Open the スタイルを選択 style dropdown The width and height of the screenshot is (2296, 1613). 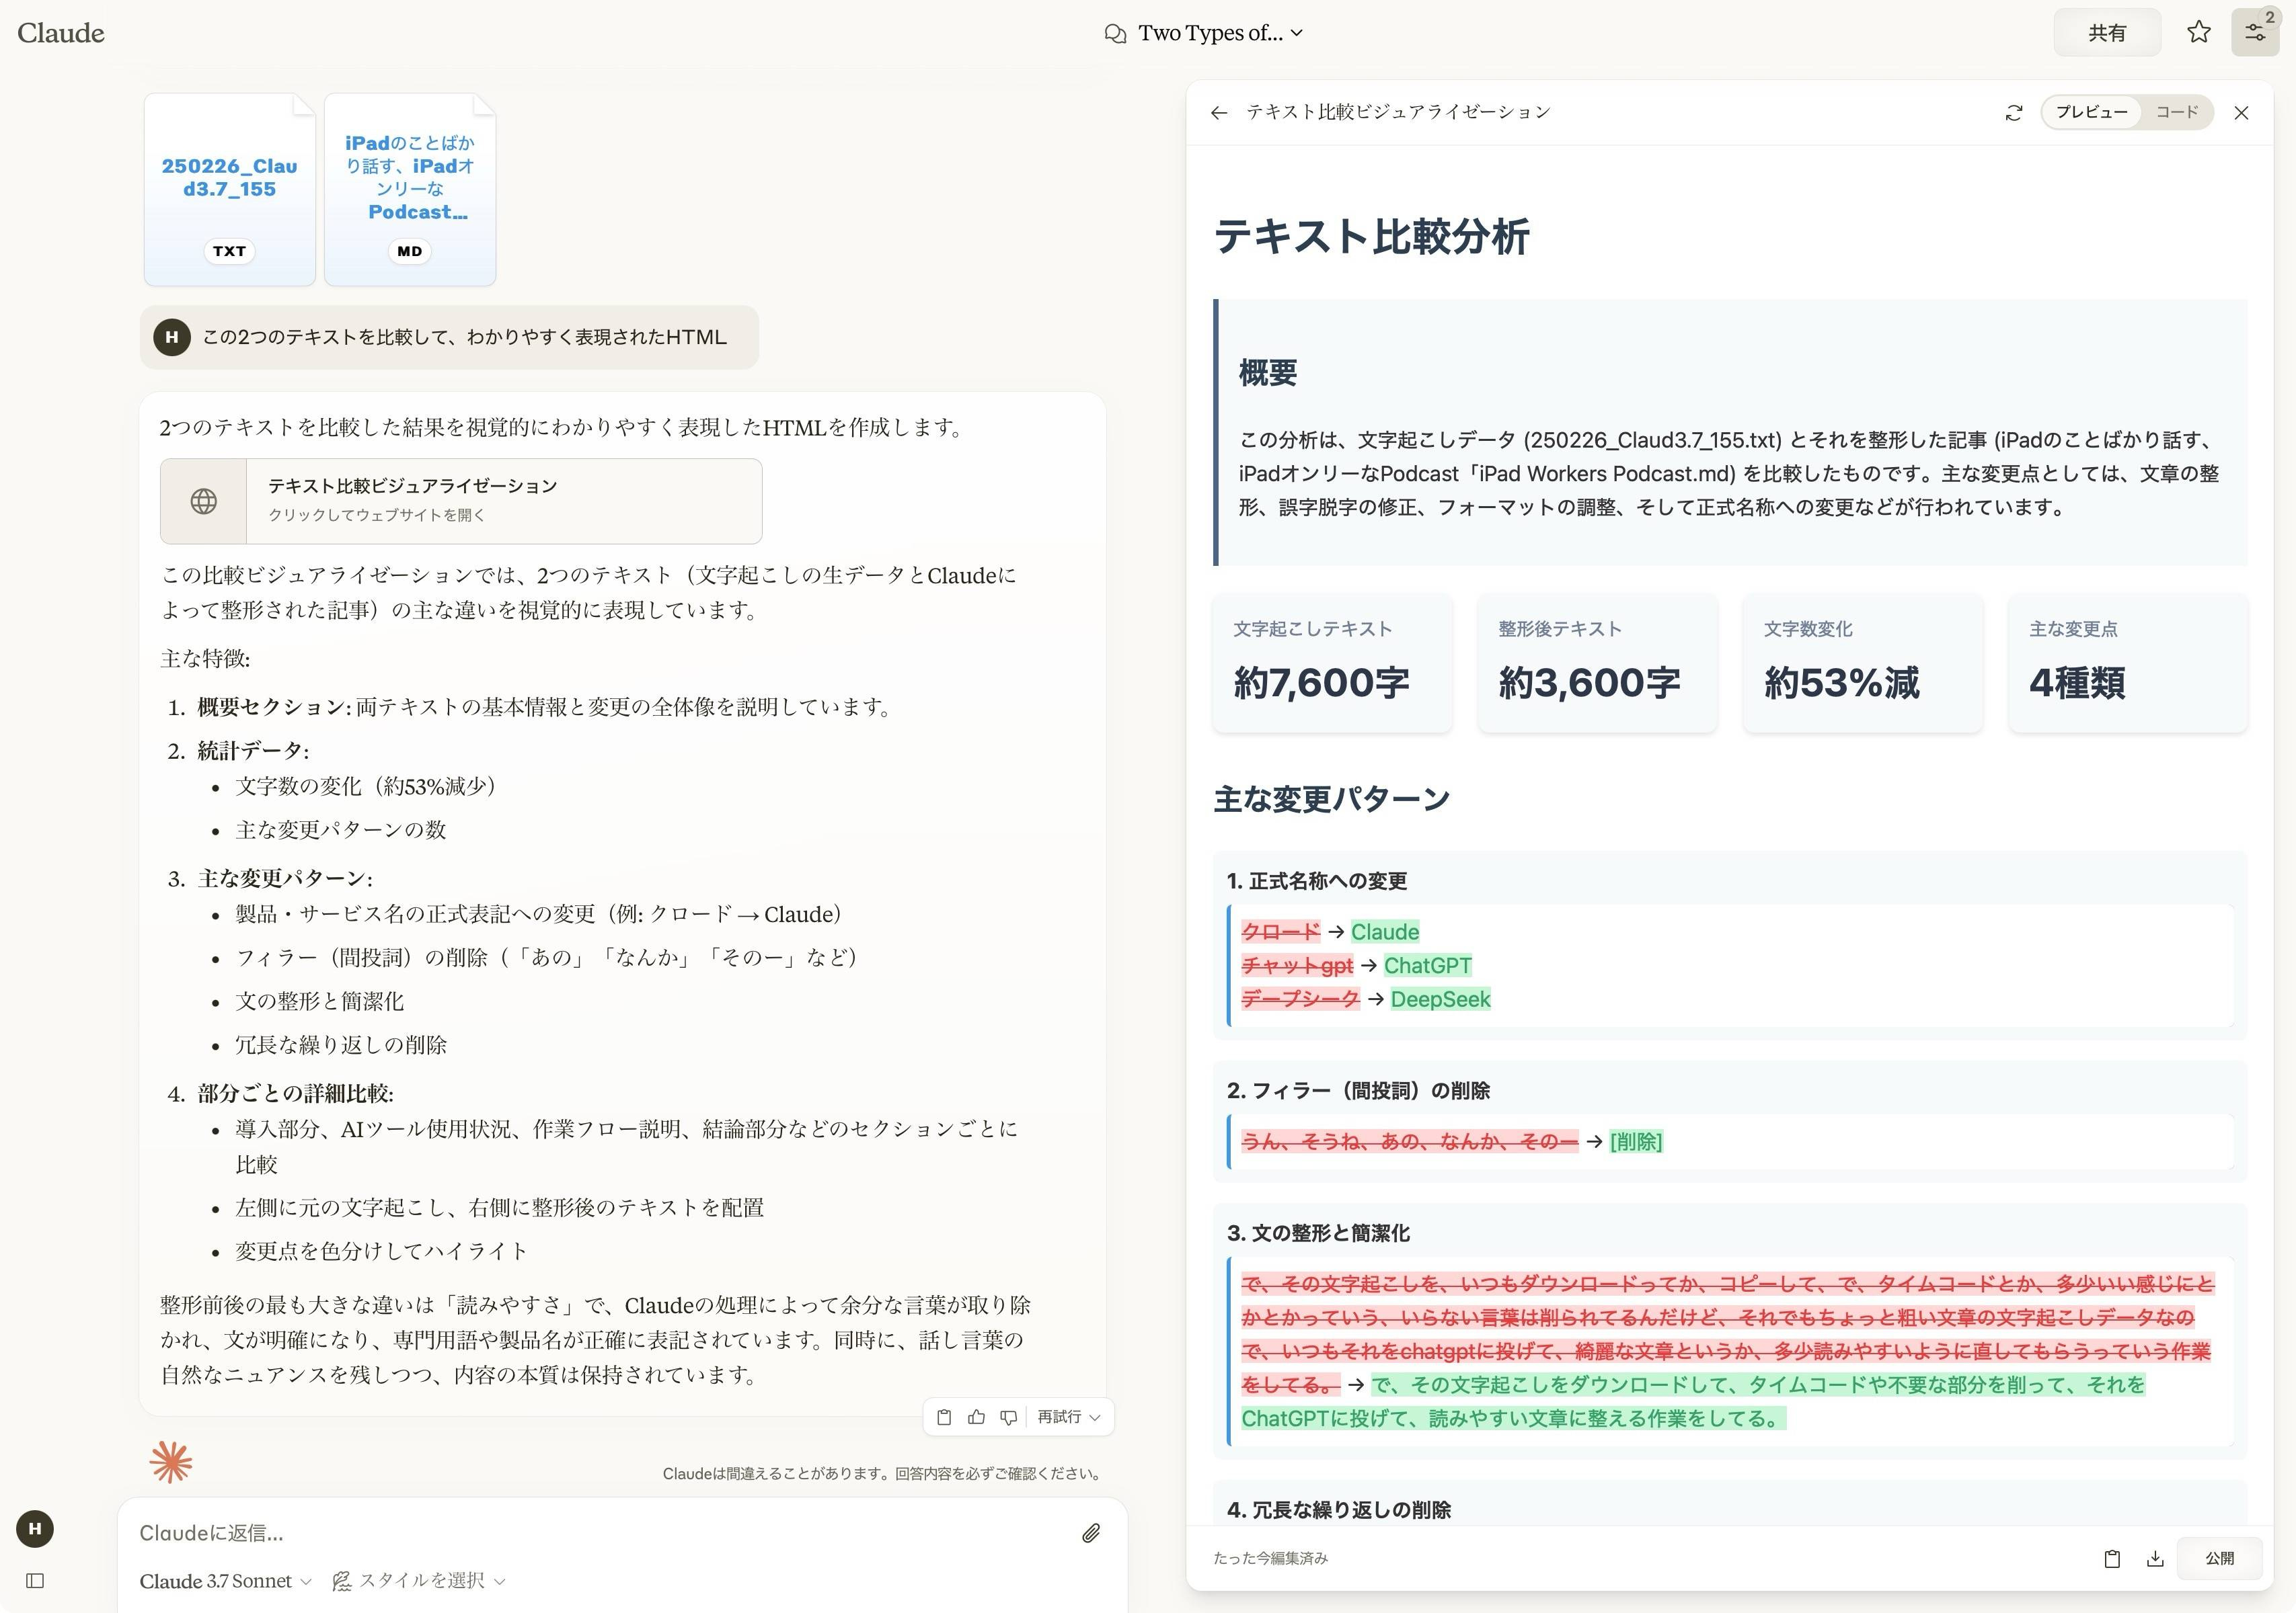coord(420,1581)
